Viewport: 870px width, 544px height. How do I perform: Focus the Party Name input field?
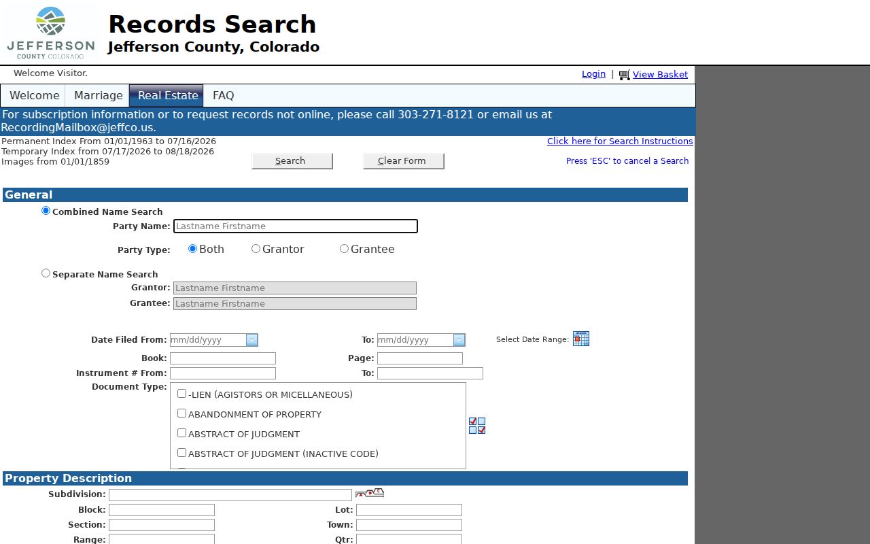pos(296,226)
